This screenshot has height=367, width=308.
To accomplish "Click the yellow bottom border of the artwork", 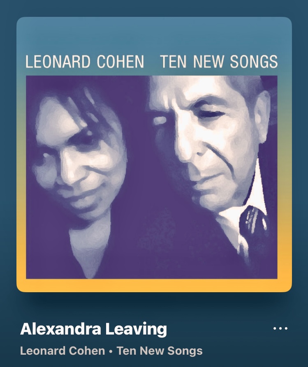I will [x=154, y=286].
